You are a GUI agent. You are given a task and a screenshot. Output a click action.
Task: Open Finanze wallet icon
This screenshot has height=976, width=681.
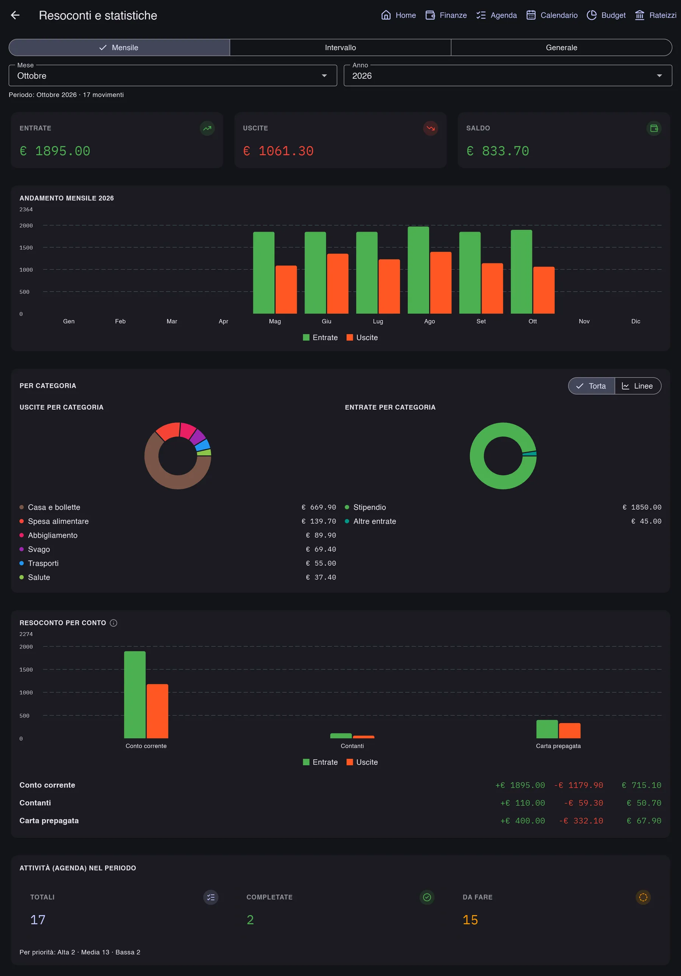[430, 15]
